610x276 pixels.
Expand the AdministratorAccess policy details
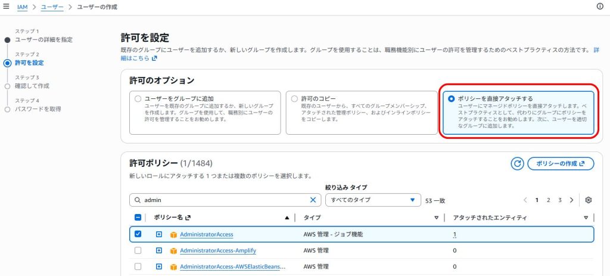(158, 234)
